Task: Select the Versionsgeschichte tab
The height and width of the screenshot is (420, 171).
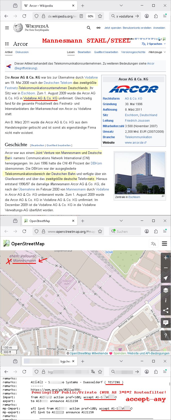Action: click(x=133, y=52)
